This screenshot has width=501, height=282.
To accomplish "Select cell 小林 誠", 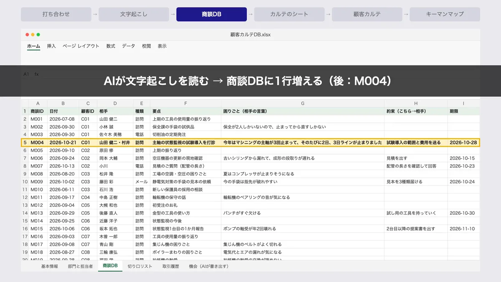I will (115, 127).
